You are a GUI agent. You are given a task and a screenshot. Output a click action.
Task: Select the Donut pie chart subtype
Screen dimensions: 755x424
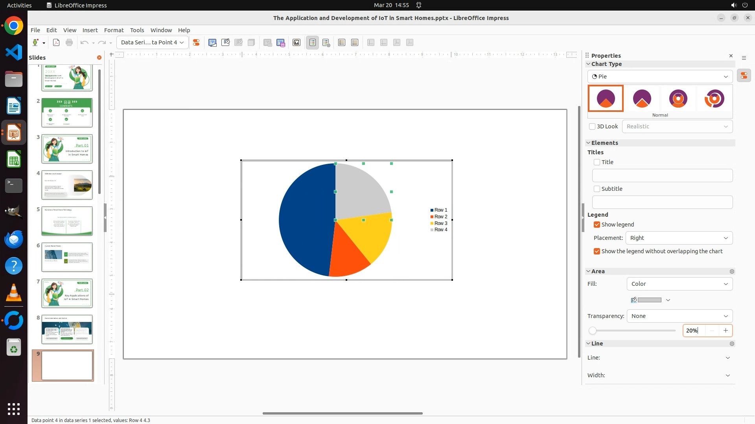[678, 99]
